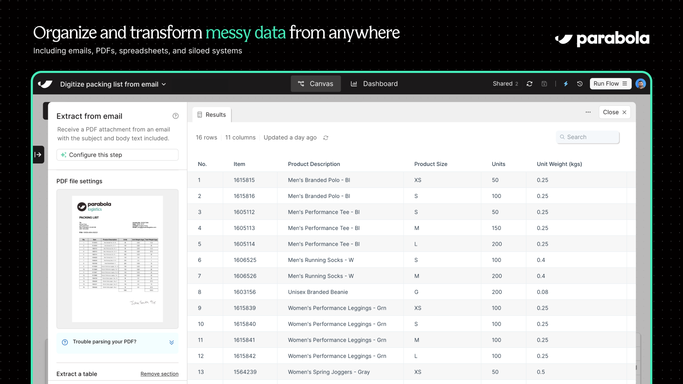Click the Unit Weight (kgs) header
The height and width of the screenshot is (384, 683).
pos(559,164)
